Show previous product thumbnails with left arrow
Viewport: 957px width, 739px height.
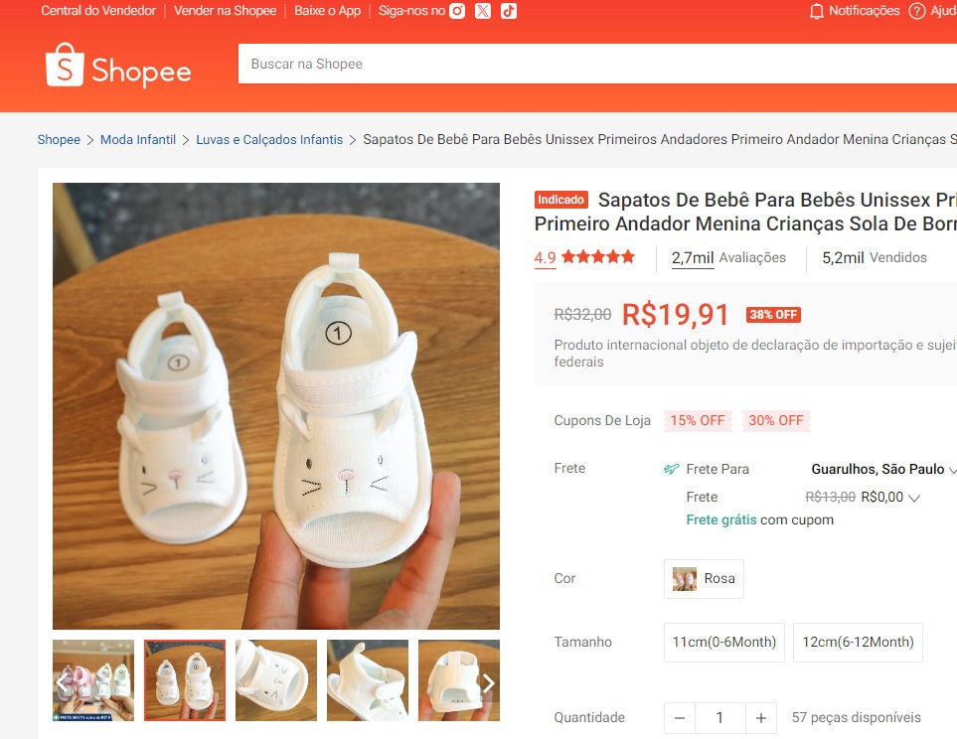[x=64, y=682]
